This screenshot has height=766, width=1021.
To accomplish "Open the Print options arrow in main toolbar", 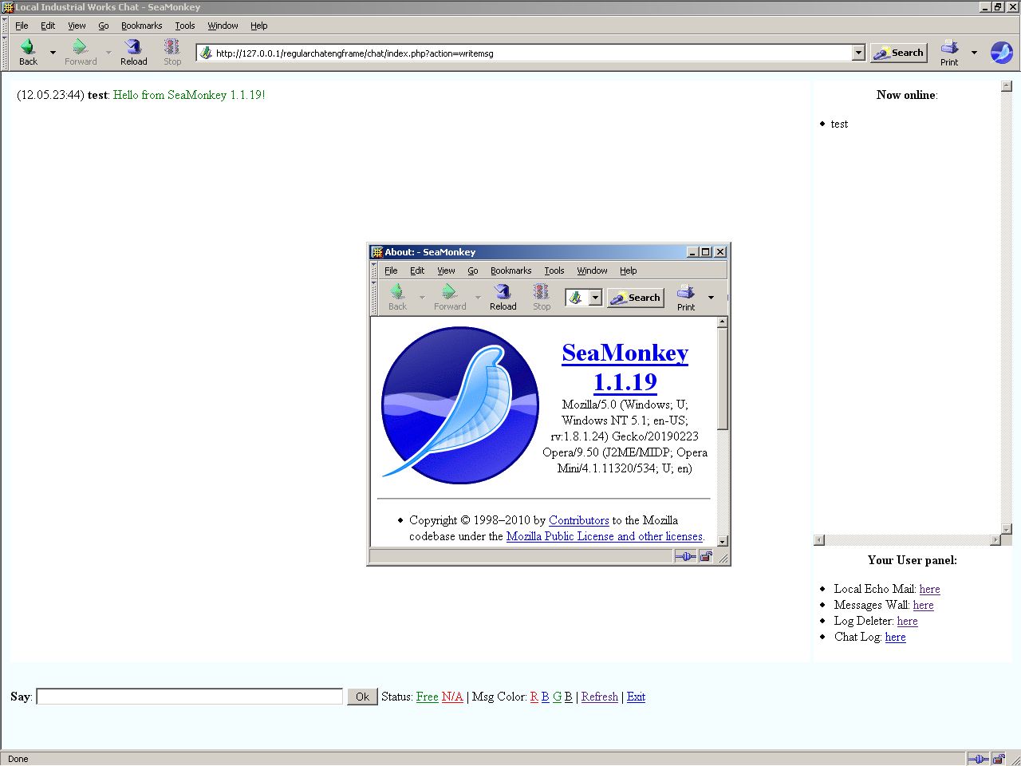I will click(x=974, y=53).
